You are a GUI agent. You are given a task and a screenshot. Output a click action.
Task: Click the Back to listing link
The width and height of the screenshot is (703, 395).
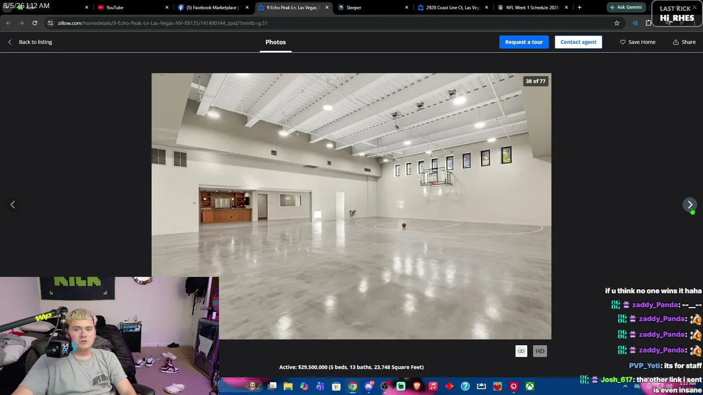click(x=30, y=42)
